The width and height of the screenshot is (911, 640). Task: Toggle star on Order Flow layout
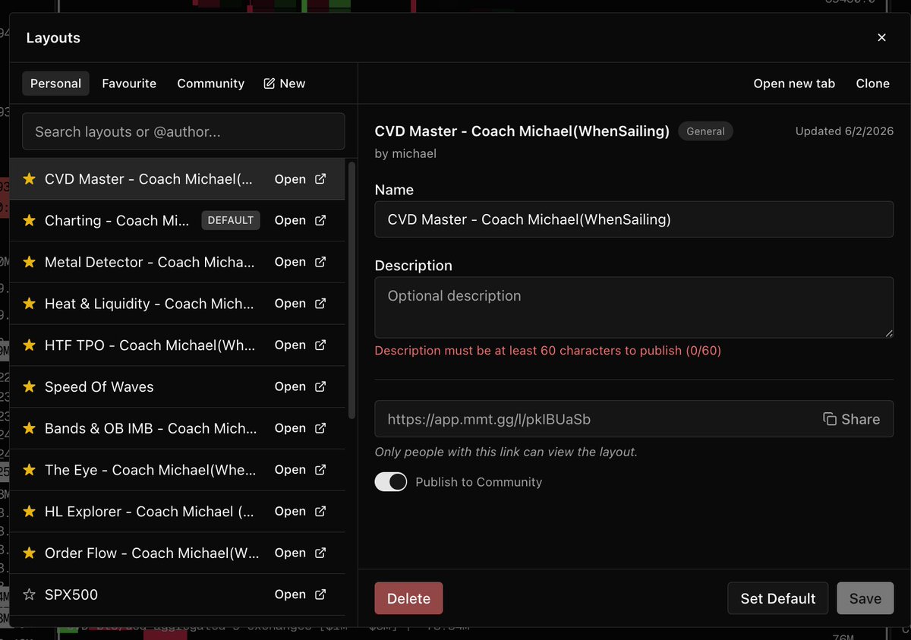point(29,553)
